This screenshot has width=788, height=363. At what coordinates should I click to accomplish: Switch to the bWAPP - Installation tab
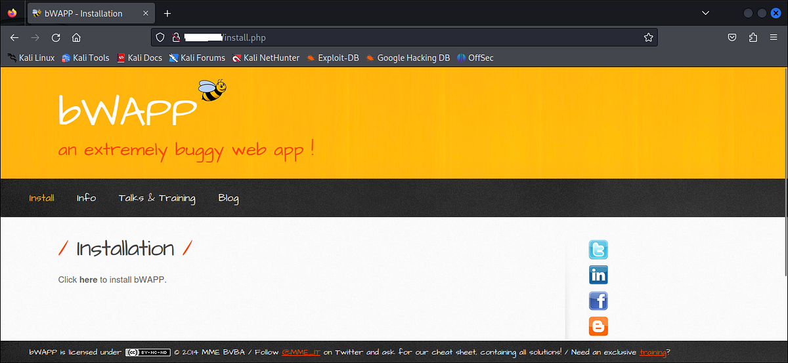[91, 13]
